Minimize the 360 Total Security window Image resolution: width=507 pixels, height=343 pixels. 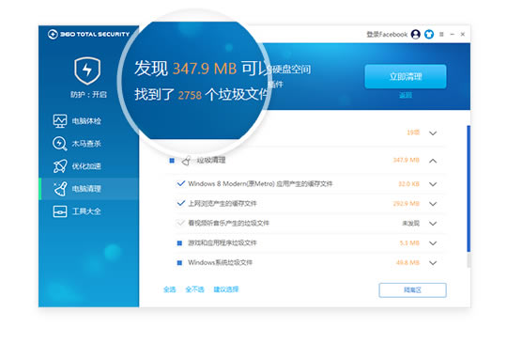click(x=453, y=34)
